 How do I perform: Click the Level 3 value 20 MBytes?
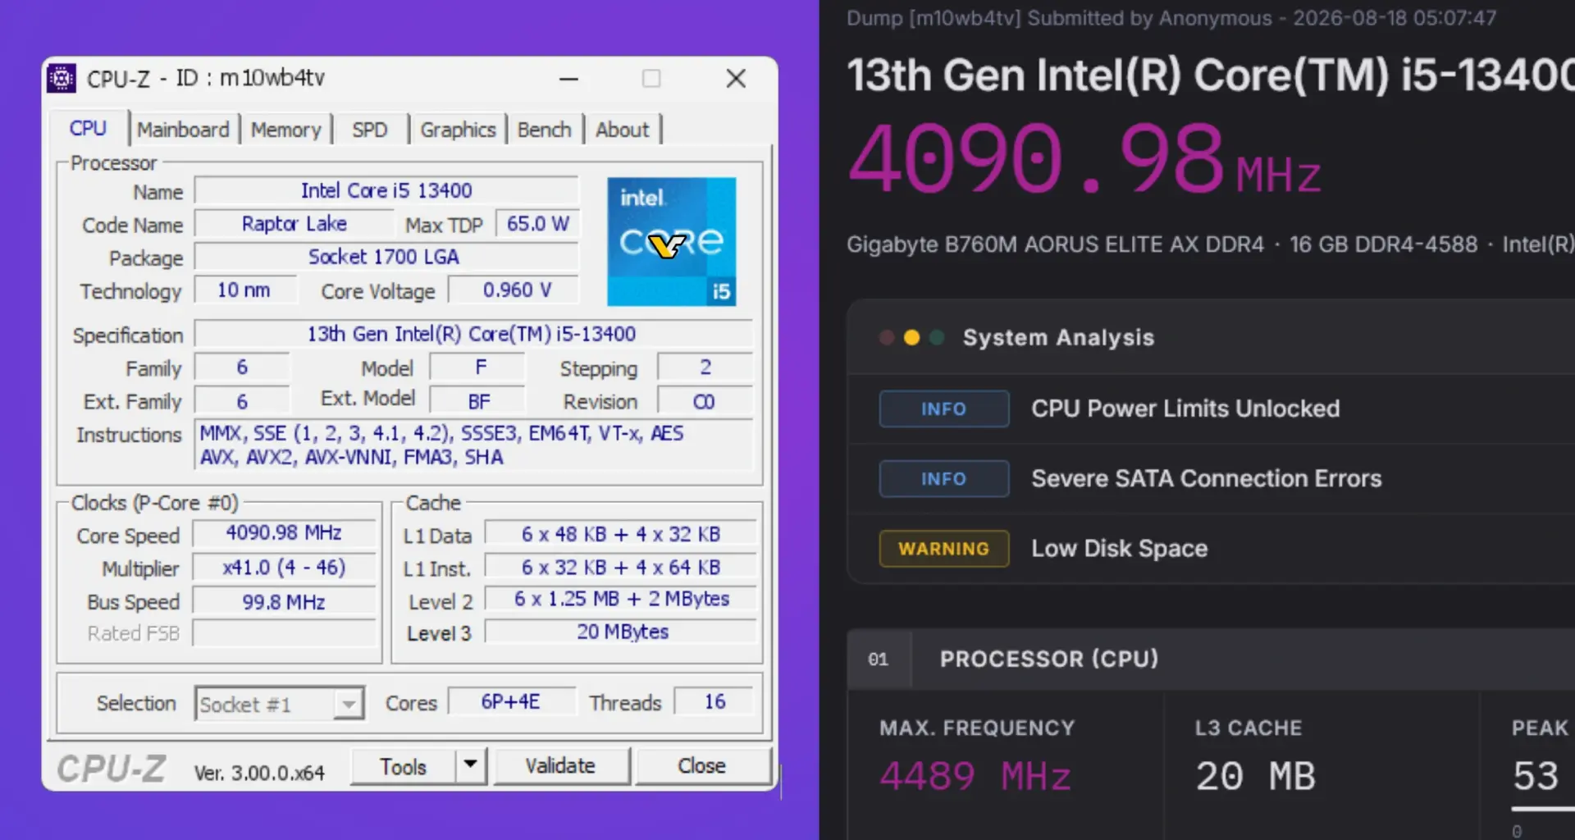click(x=621, y=632)
